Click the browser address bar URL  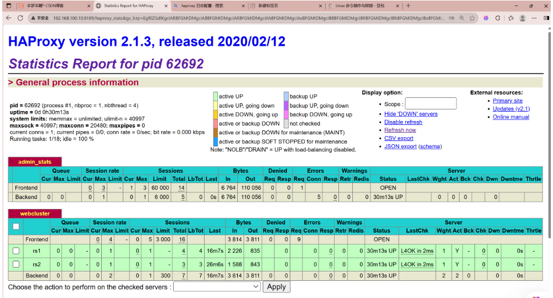pyautogui.click(x=249, y=18)
